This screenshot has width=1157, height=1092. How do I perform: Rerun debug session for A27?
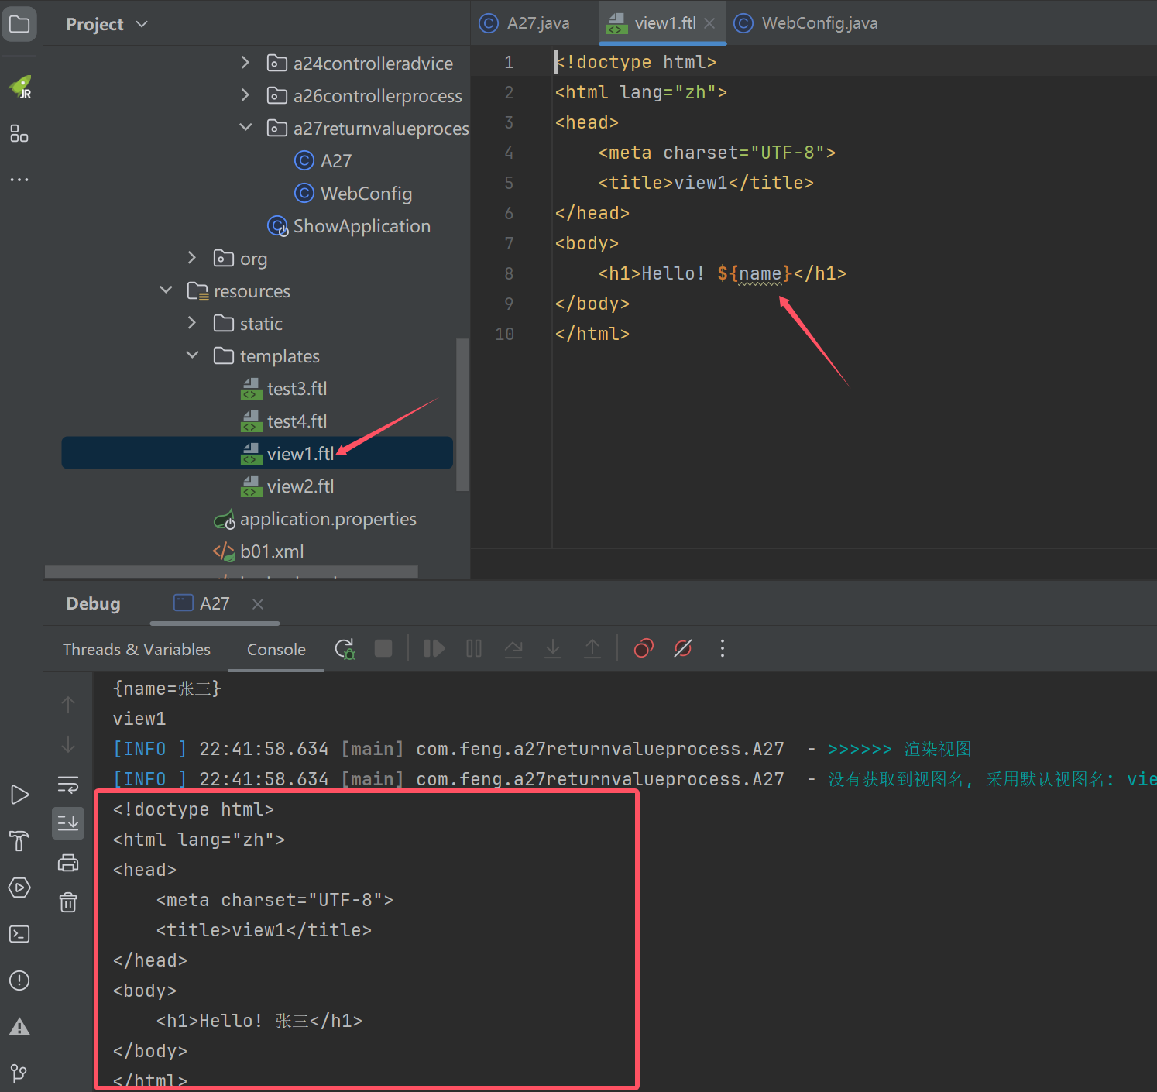(345, 649)
